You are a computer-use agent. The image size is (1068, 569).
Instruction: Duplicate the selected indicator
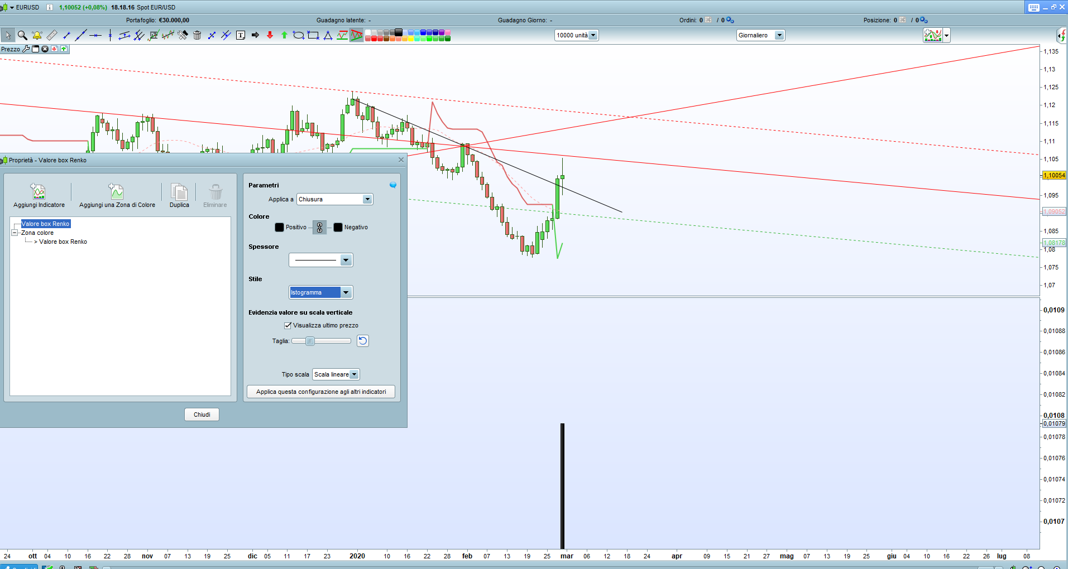pos(179,196)
